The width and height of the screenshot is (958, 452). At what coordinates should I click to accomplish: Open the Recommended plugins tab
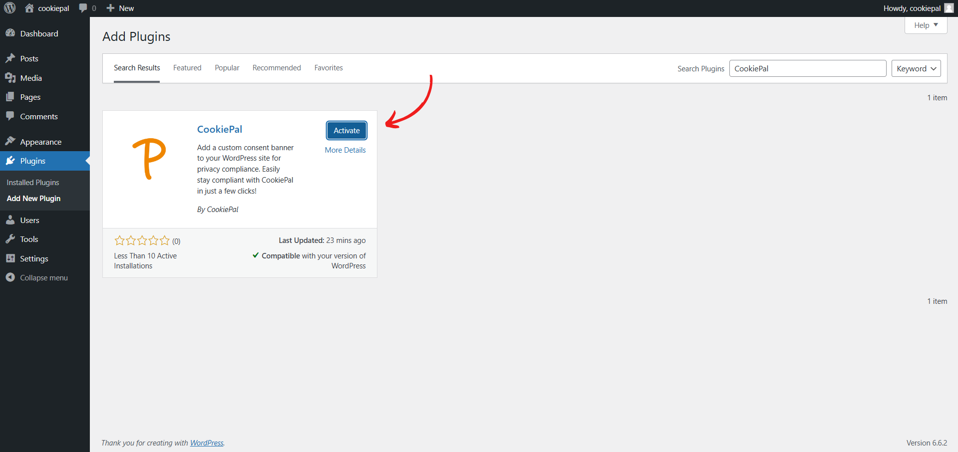[x=277, y=68]
